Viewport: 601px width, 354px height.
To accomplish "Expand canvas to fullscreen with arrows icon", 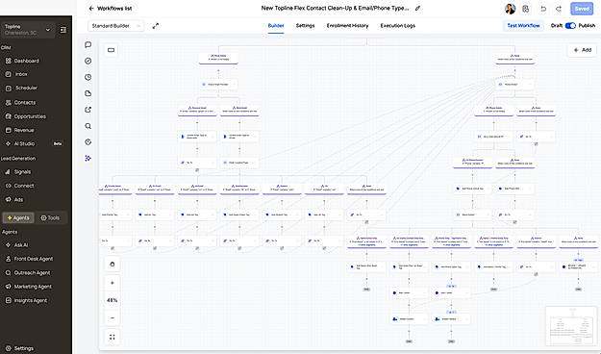I will [155, 26].
